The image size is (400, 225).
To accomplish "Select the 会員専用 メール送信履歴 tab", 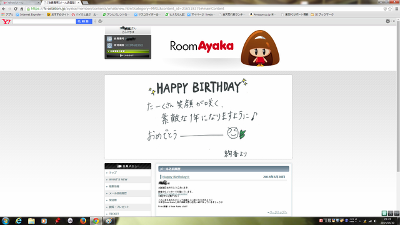I will pyautogui.click(x=61, y=2).
